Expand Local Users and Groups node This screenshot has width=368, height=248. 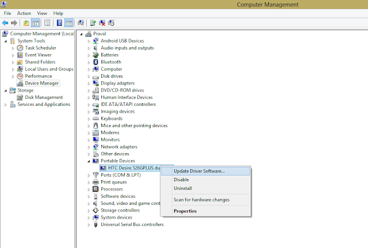click(13, 70)
